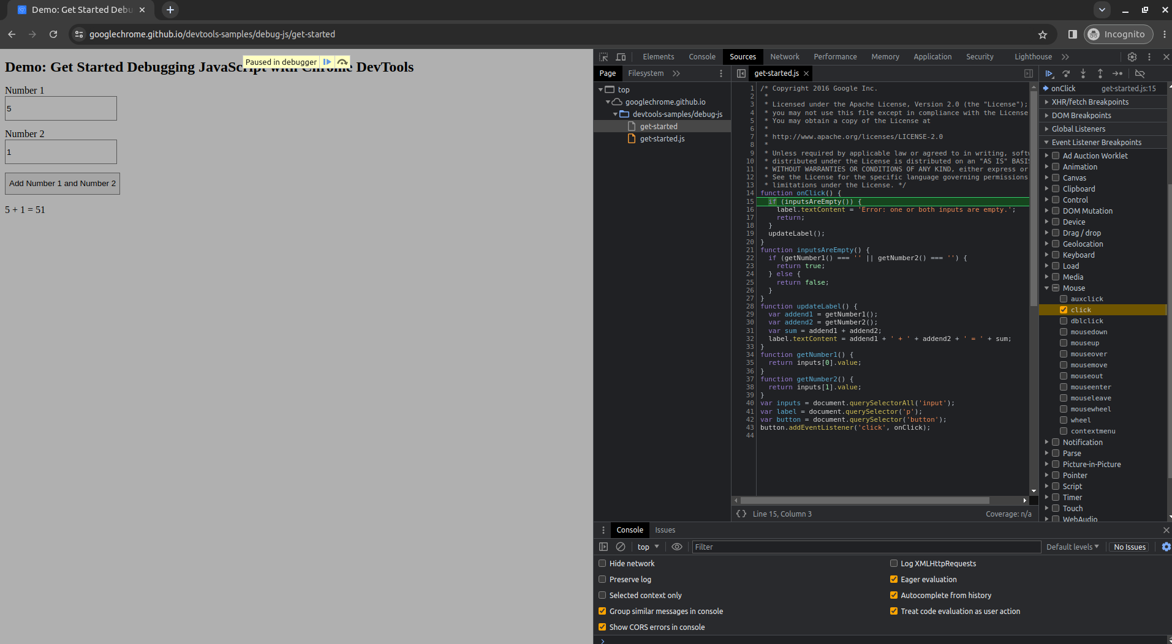Deactivate breakpoints using the toolbar icon
Image resolution: width=1172 pixels, height=644 pixels.
[x=1140, y=73]
